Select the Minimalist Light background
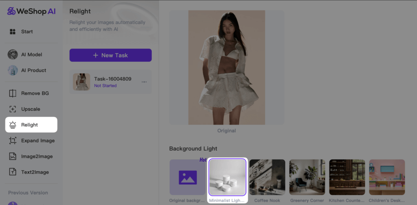Viewport: 417px width, 205px height. (x=227, y=177)
